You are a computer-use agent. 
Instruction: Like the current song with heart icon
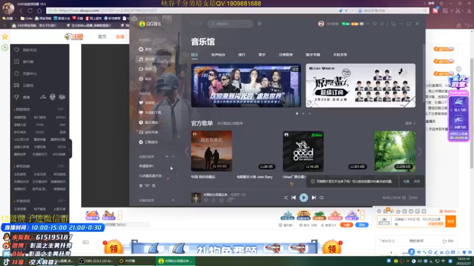click(x=206, y=200)
